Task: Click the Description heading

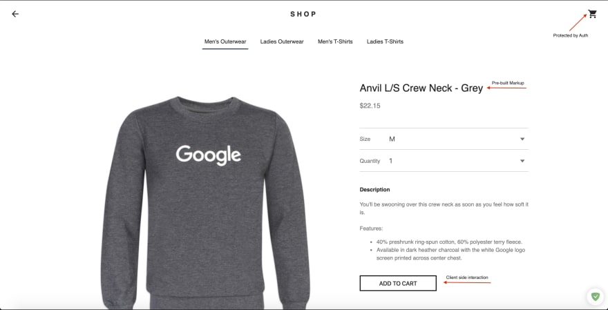Action: coord(374,189)
